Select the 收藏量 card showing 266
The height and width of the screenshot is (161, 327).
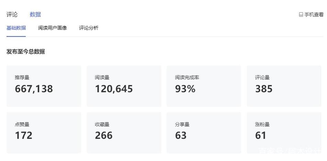(124, 133)
